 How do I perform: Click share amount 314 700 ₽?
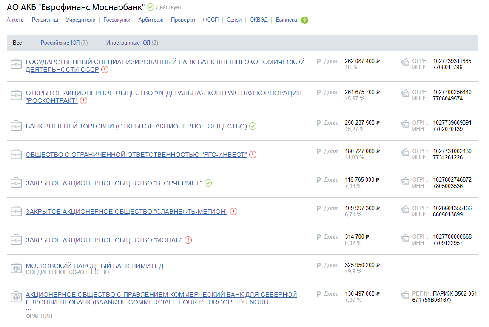(357, 236)
